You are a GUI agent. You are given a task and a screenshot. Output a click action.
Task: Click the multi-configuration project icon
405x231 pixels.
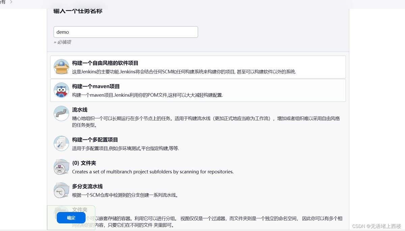(61, 143)
